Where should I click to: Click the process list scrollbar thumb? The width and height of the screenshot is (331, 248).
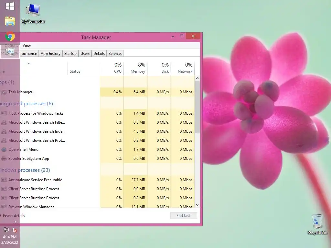click(197, 107)
